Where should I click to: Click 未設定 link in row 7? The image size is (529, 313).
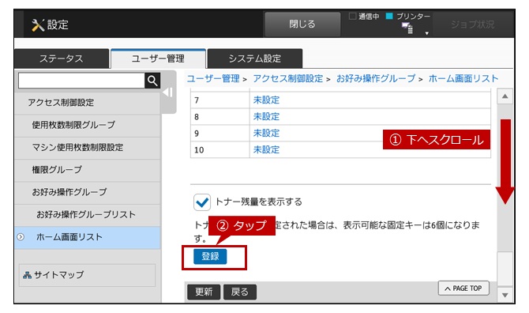[266, 100]
